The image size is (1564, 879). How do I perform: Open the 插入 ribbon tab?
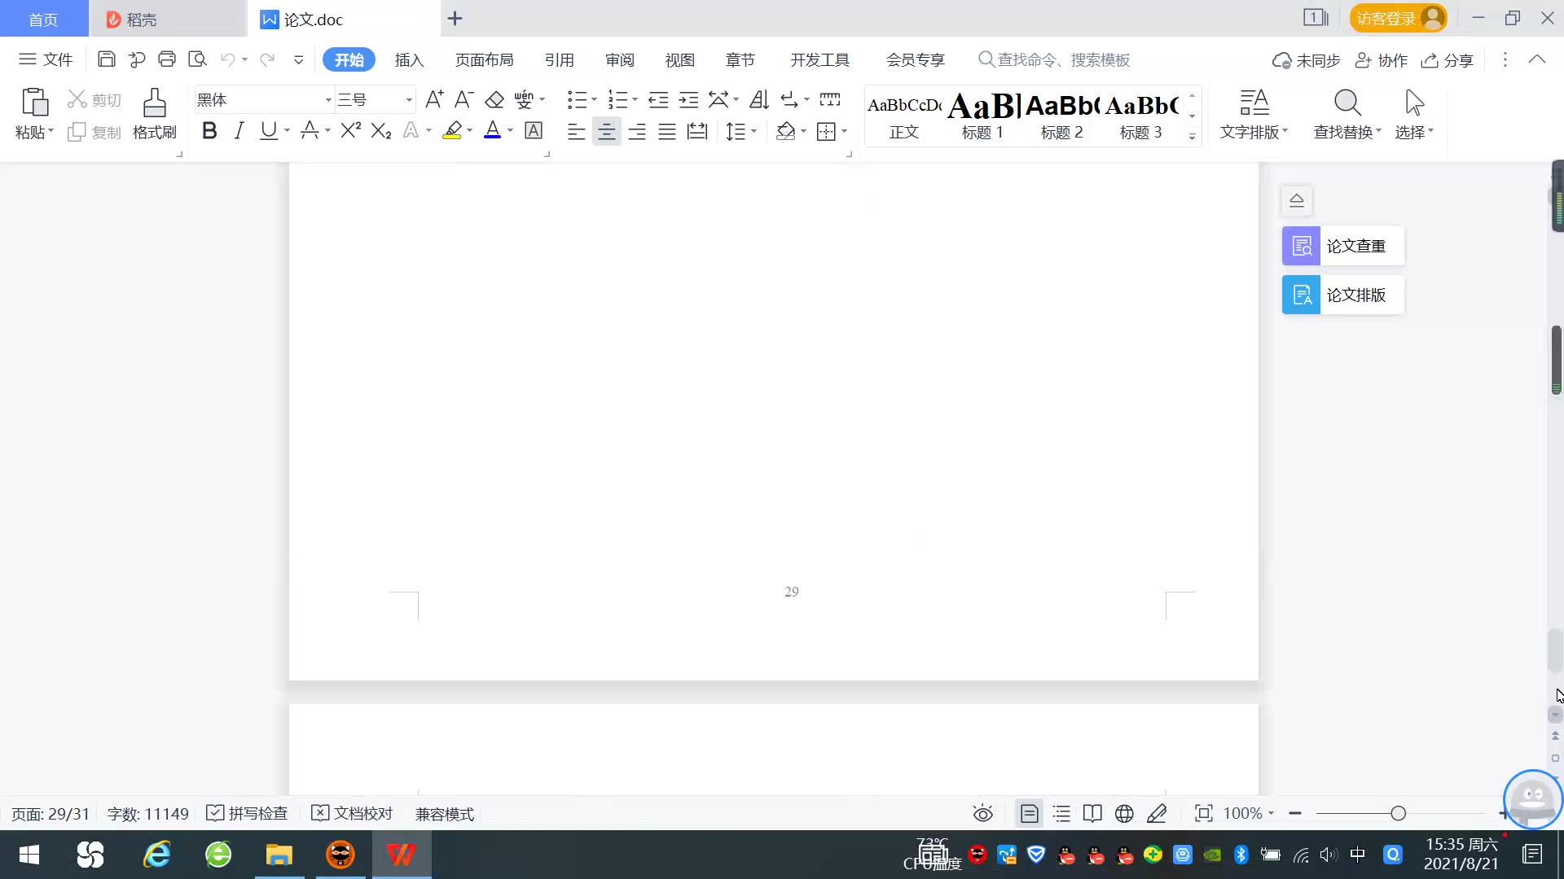409,59
